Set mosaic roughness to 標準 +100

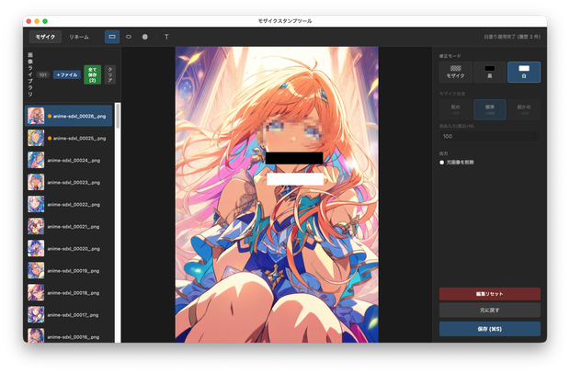tap(490, 109)
